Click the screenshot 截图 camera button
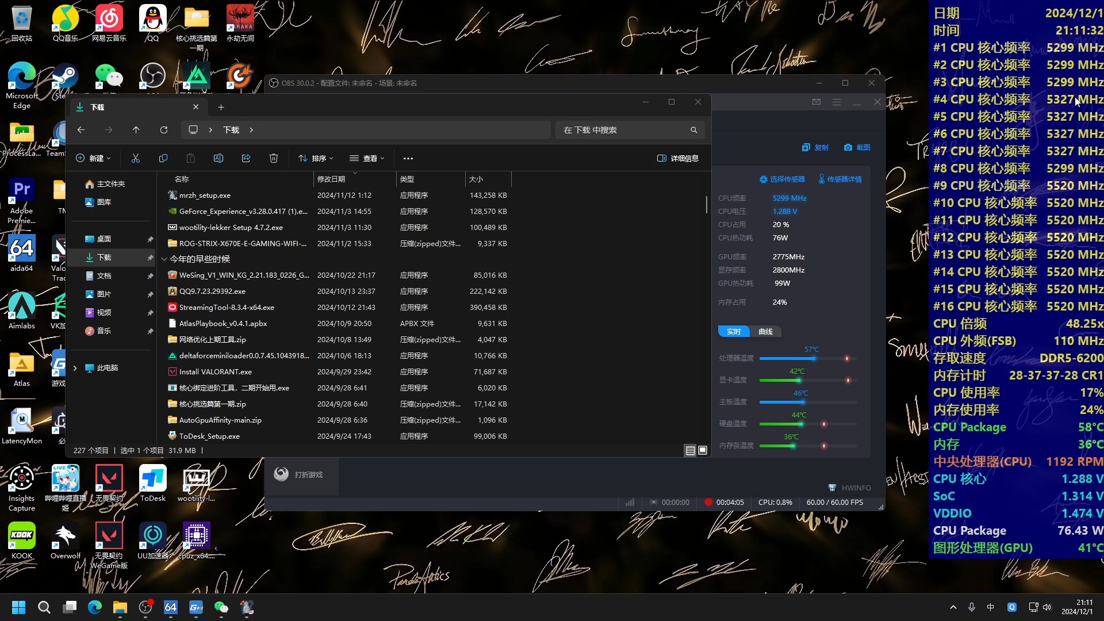 click(x=857, y=148)
